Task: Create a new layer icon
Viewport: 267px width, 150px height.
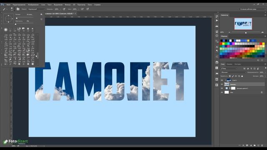Action: (x=258, y=145)
